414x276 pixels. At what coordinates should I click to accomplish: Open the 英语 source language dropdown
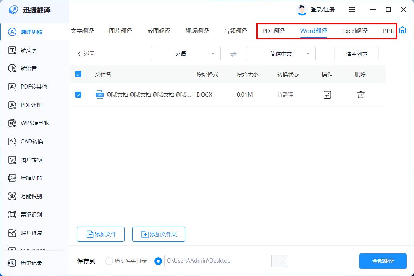pyautogui.click(x=186, y=54)
